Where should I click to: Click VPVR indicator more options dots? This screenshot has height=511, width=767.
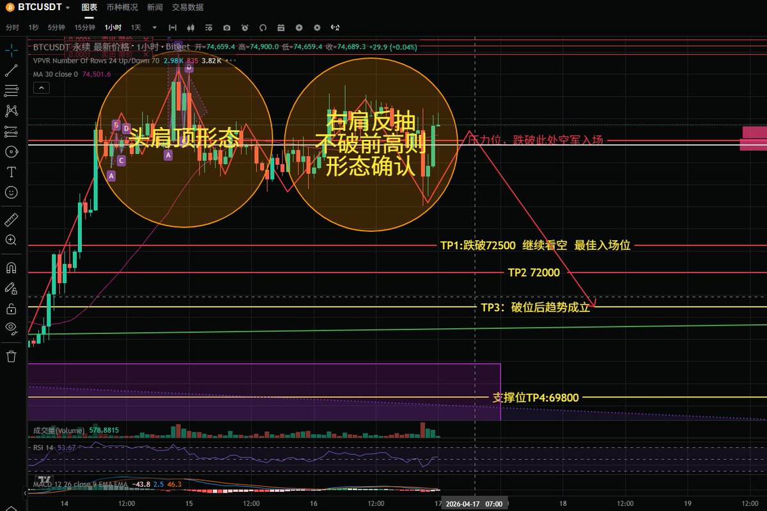pyautogui.click(x=231, y=61)
